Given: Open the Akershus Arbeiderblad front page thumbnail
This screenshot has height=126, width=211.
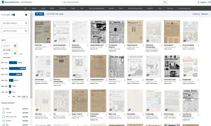Looking at the screenshot, I should (x=61, y=66).
